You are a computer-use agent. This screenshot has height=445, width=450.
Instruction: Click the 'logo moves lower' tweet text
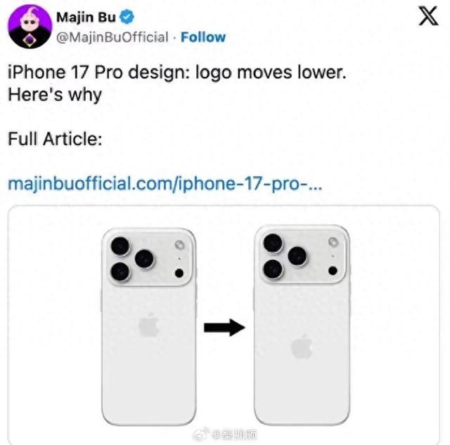coord(271,72)
